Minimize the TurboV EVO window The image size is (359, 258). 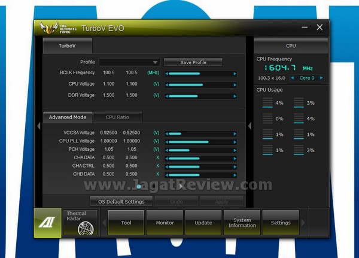tap(305, 28)
